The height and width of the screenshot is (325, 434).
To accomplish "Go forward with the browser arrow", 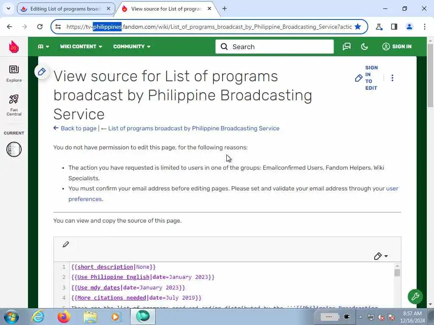I will point(25,27).
